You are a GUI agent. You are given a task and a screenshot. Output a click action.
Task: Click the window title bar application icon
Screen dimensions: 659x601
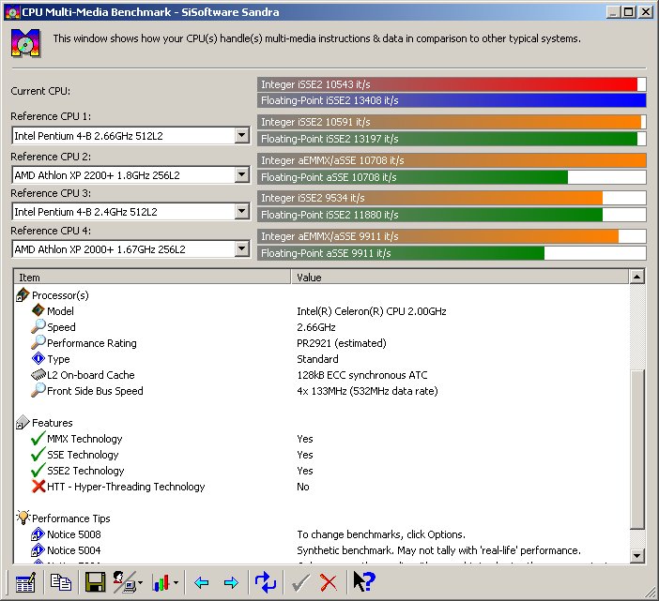12,12
